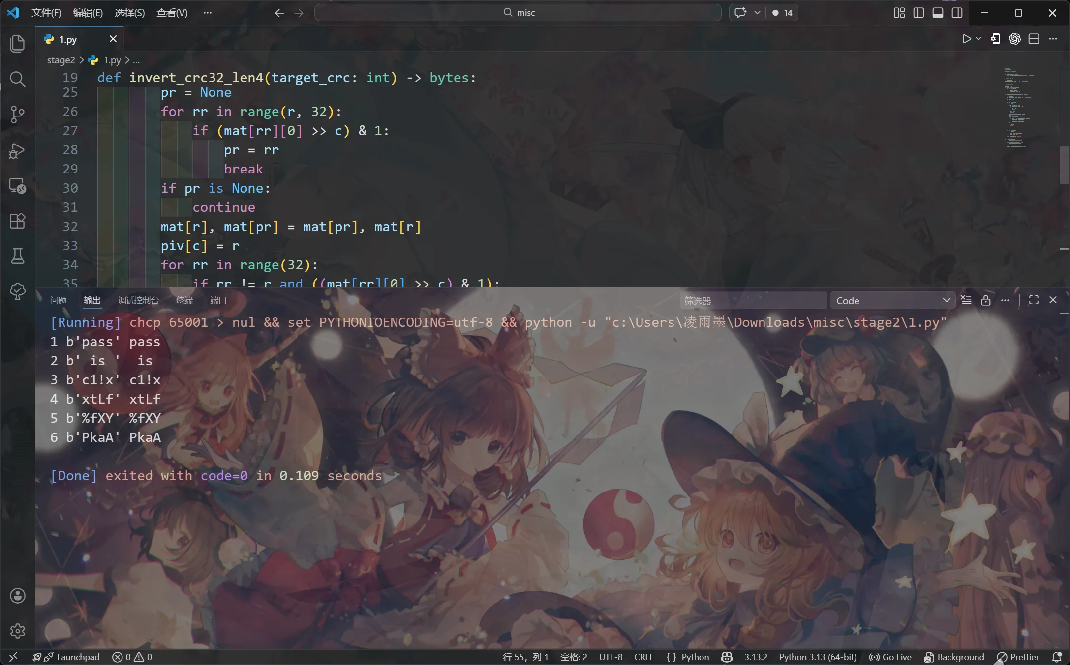Open the remote window indicator in status bar
The width and height of the screenshot is (1070, 665).
click(13, 657)
